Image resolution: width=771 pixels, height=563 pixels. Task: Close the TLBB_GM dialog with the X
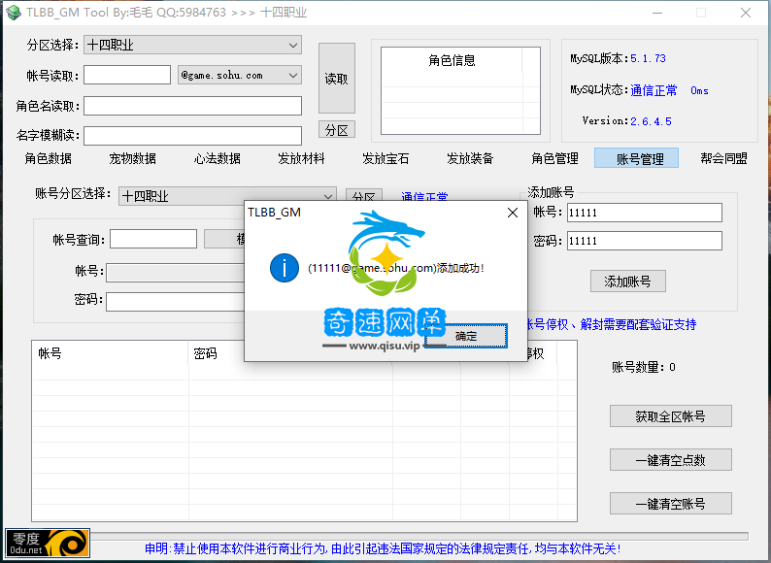[512, 211]
